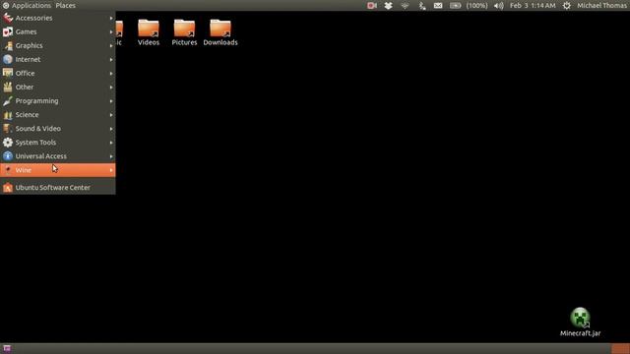Select the Downloads folder on the desktop
This screenshot has width=630, height=354.
pyautogui.click(x=220, y=32)
